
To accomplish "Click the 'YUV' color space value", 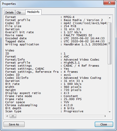I will (66, 102).
